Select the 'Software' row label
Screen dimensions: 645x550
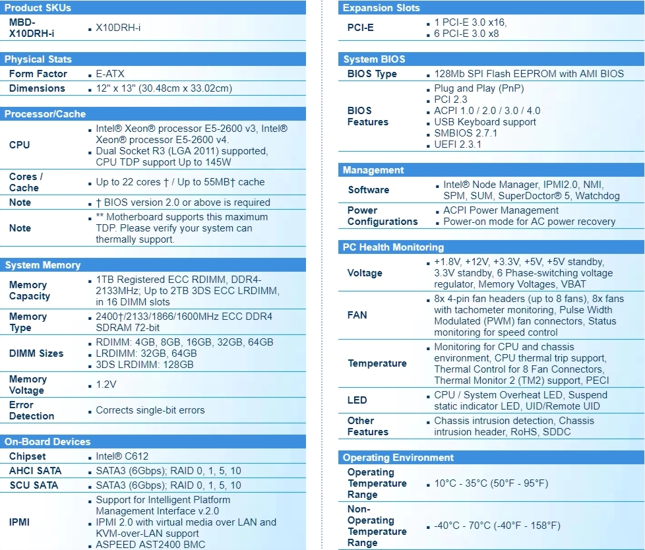369,190
